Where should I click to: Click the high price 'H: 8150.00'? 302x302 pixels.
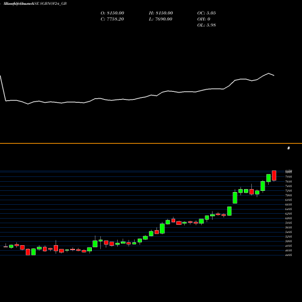tap(161, 13)
